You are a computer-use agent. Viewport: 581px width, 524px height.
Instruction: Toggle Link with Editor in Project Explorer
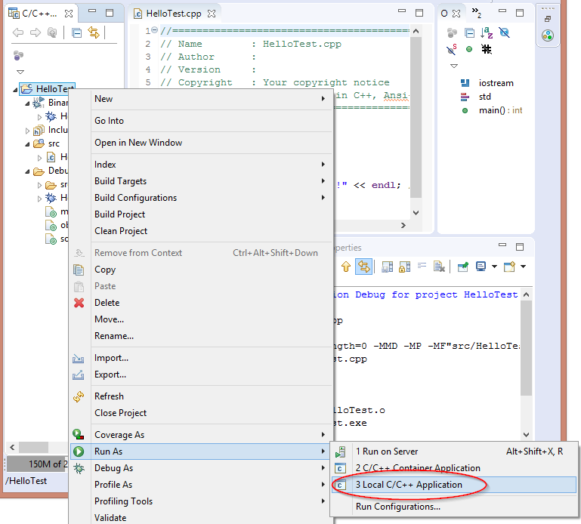click(x=94, y=32)
